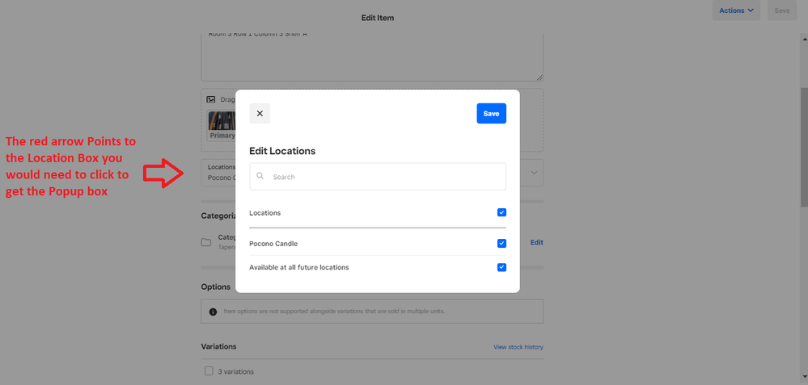Click the description text area
This screenshot has height=385, width=808.
pyautogui.click(x=372, y=56)
